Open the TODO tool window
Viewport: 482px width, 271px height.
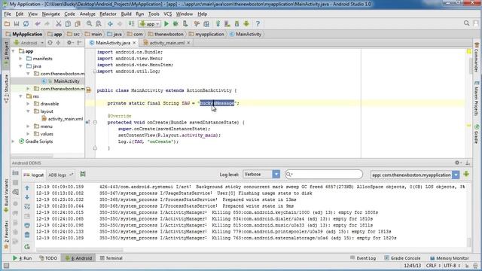click(x=48, y=258)
